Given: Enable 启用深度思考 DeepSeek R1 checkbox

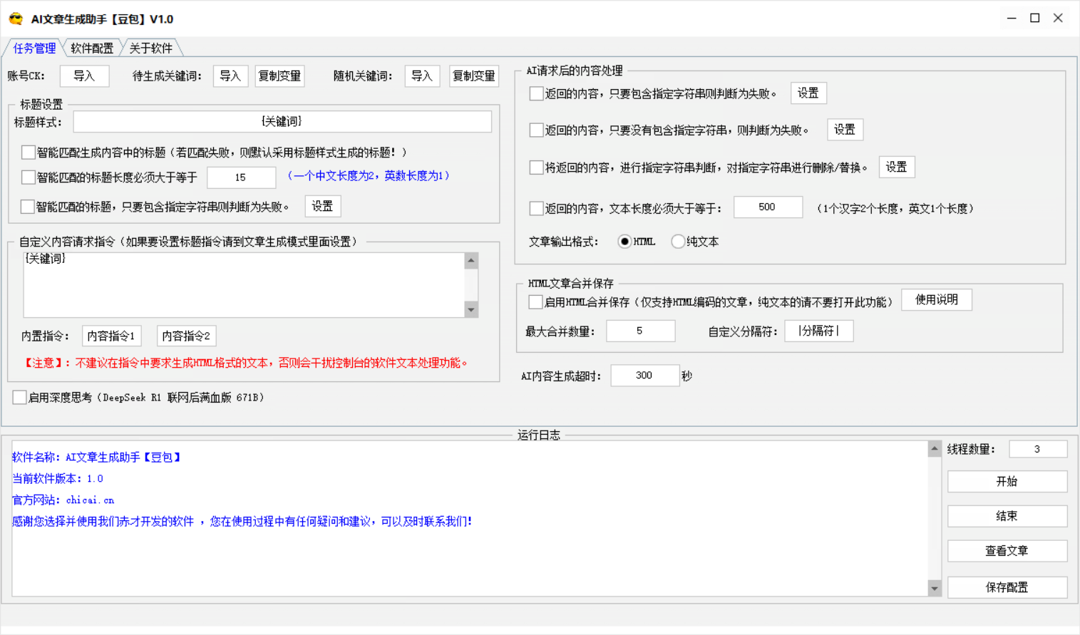Looking at the screenshot, I should (20, 397).
